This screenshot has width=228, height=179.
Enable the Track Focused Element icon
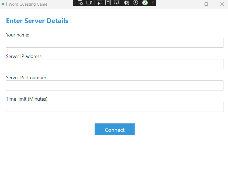117,3
